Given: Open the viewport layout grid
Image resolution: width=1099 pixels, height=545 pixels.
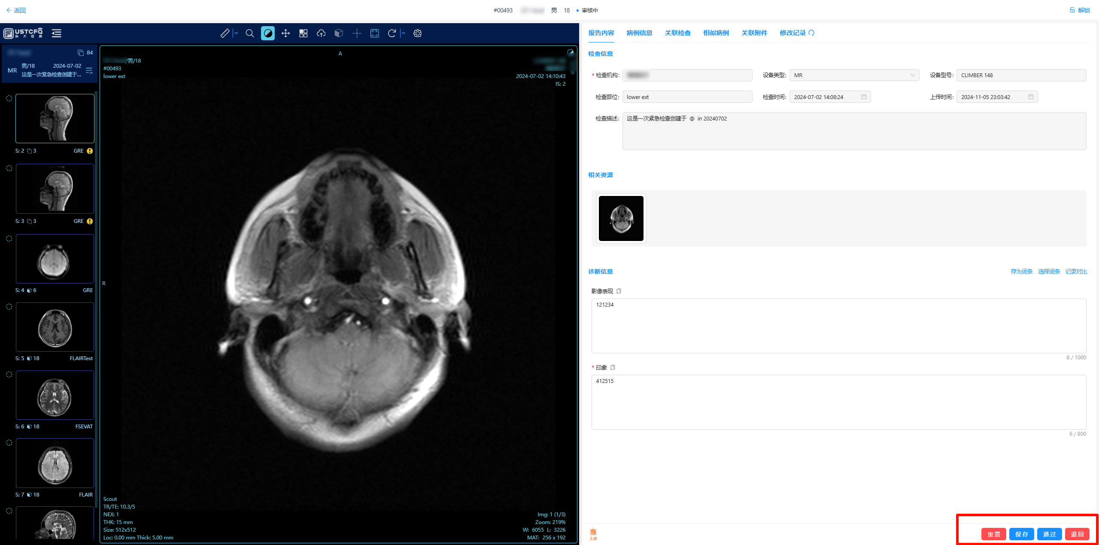Looking at the screenshot, I should click(304, 33).
